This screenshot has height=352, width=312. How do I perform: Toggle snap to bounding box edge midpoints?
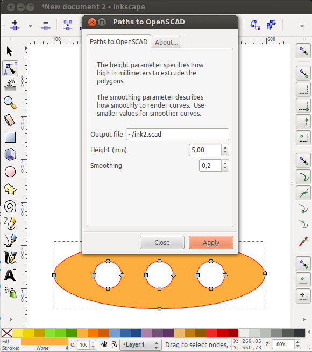click(x=303, y=122)
